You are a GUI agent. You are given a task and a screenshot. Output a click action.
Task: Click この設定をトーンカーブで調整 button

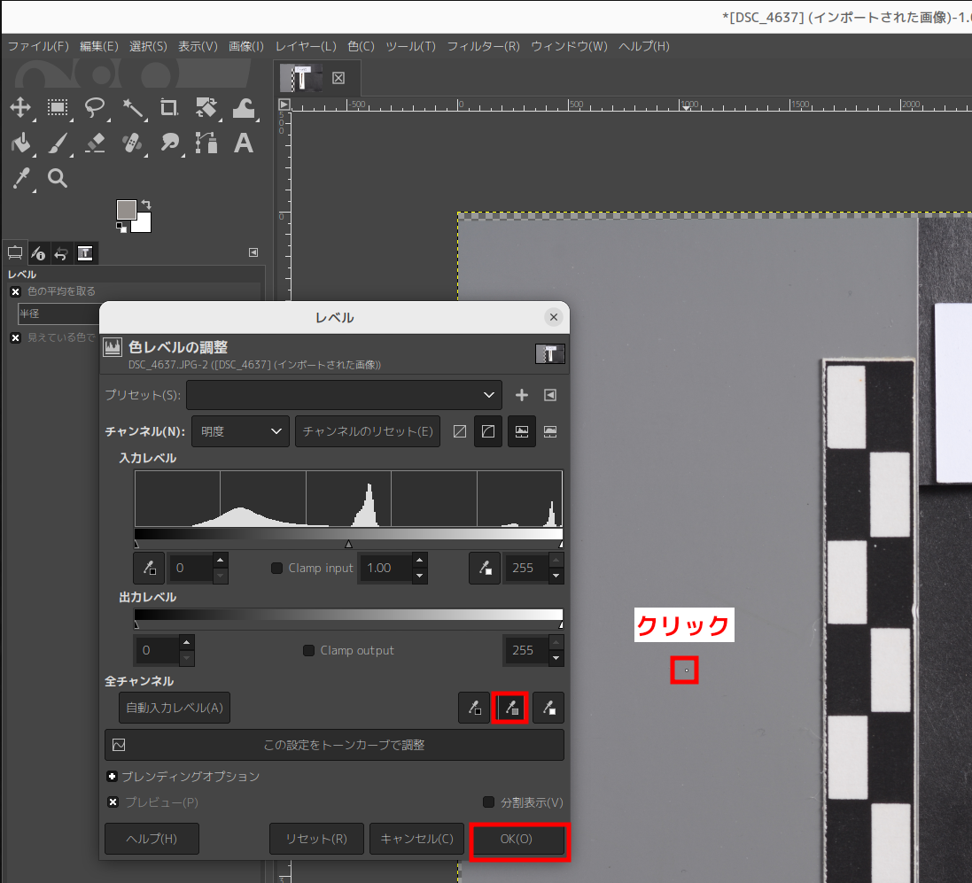tap(334, 745)
